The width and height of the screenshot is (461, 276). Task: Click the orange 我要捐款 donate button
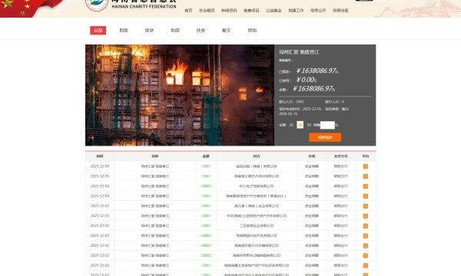coord(325,137)
